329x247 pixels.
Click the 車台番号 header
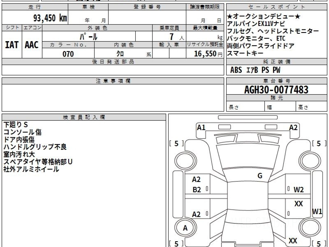(x=277, y=81)
